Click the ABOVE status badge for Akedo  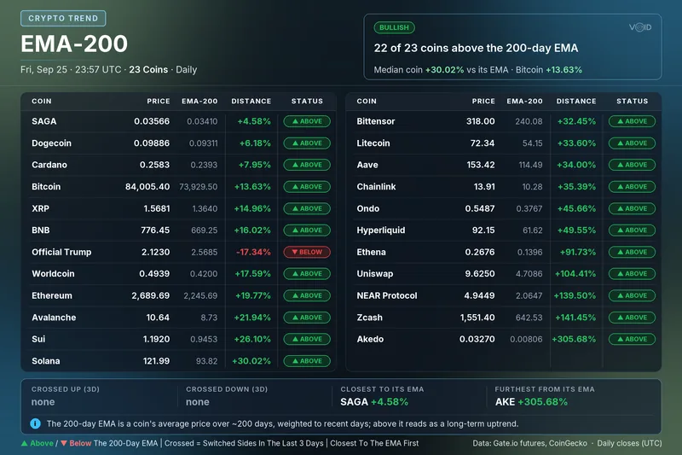[632, 339]
